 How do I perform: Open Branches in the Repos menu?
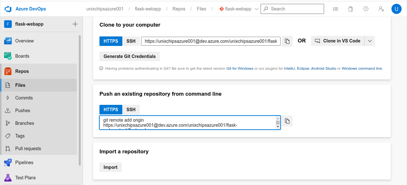[x=24, y=123]
